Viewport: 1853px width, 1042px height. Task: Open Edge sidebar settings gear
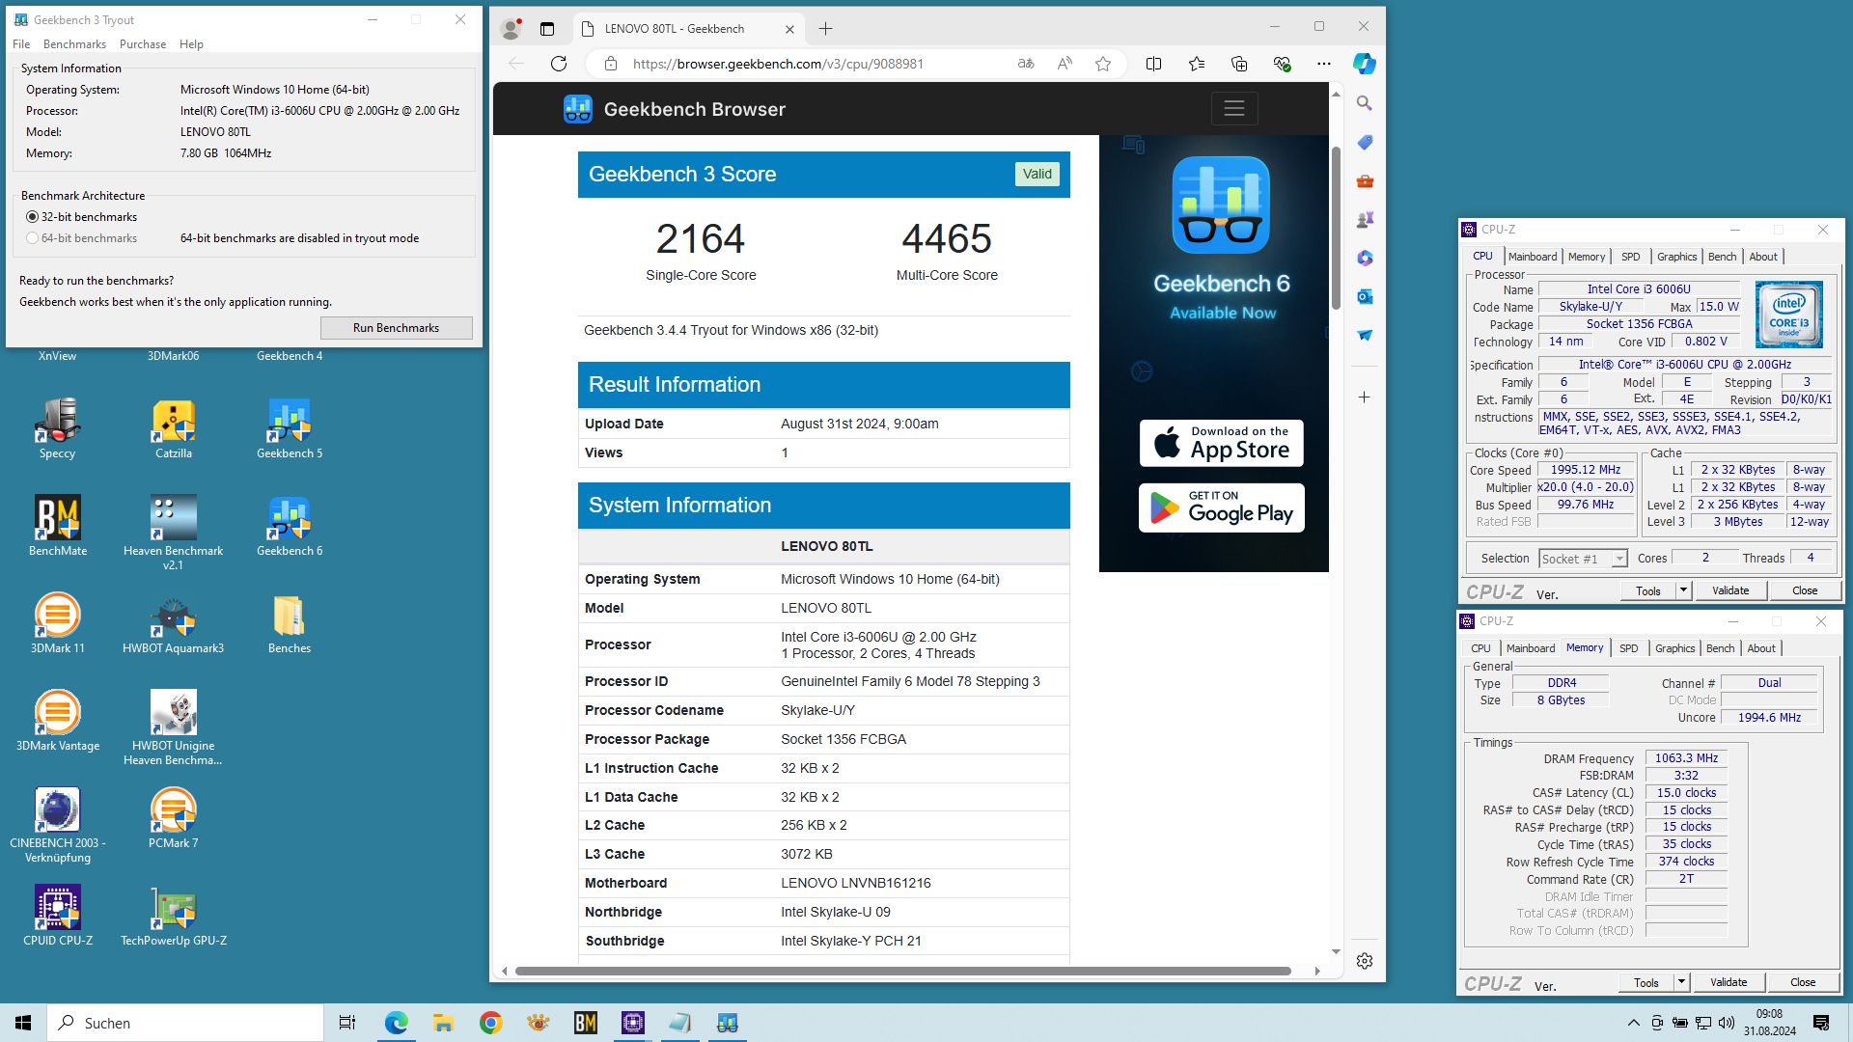click(x=1364, y=961)
